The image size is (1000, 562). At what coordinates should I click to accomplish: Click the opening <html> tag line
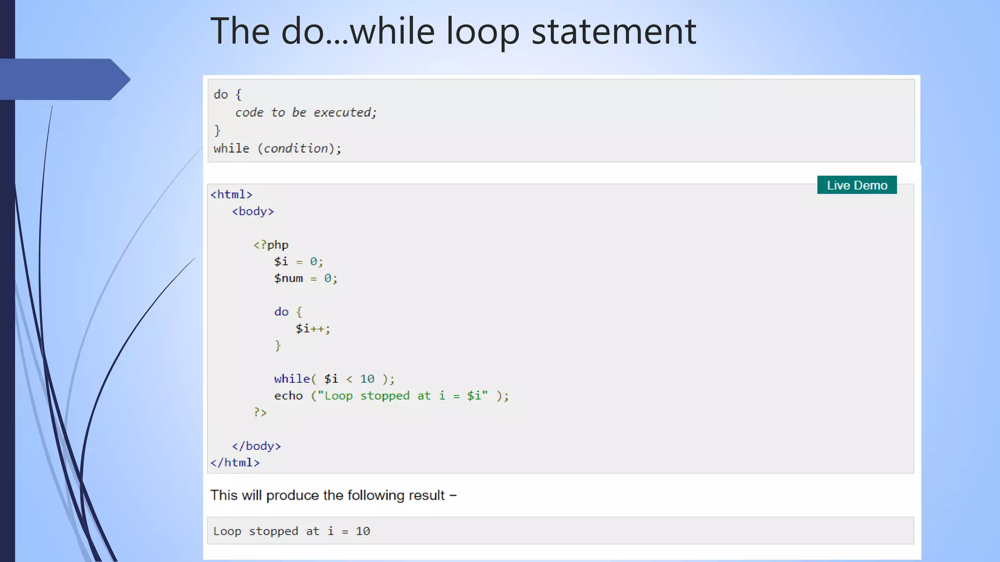tap(231, 195)
